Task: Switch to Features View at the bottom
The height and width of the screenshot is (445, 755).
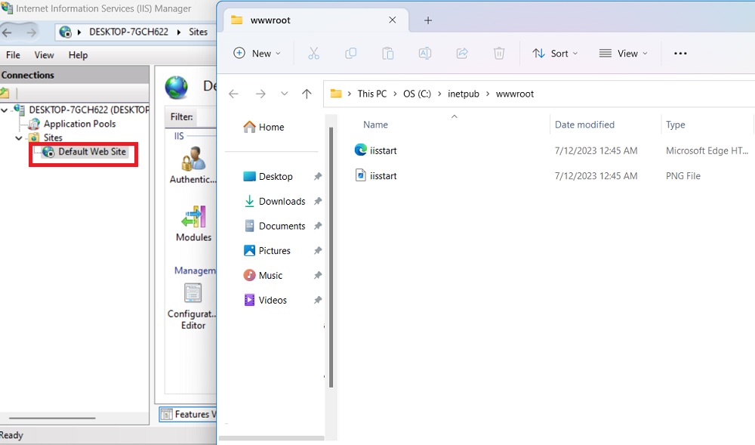Action: (188, 414)
